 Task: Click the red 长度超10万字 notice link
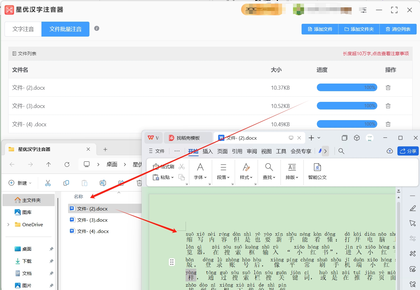(x=376, y=53)
